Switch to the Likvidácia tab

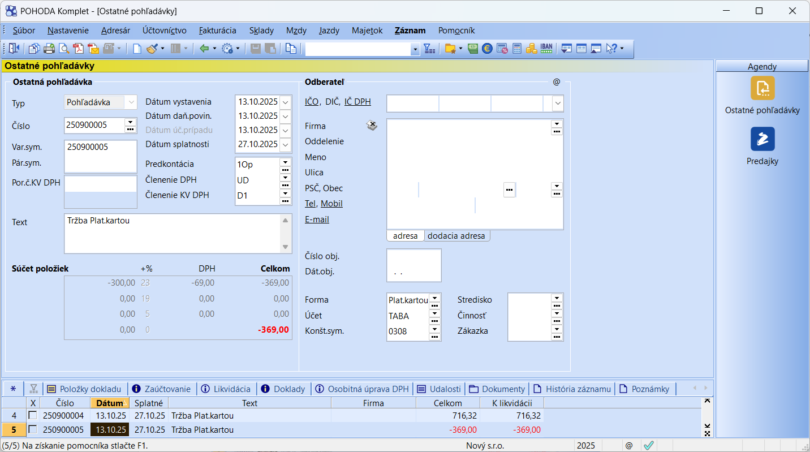tap(226, 389)
